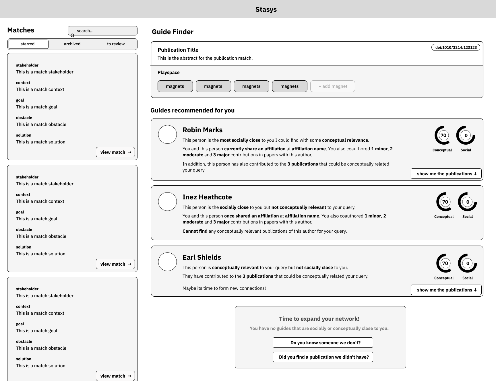Expand Robin Marks' publications list

point(446,174)
